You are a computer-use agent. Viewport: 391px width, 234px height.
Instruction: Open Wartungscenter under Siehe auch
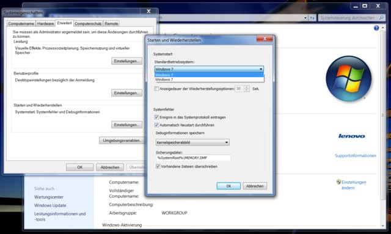coord(49,197)
